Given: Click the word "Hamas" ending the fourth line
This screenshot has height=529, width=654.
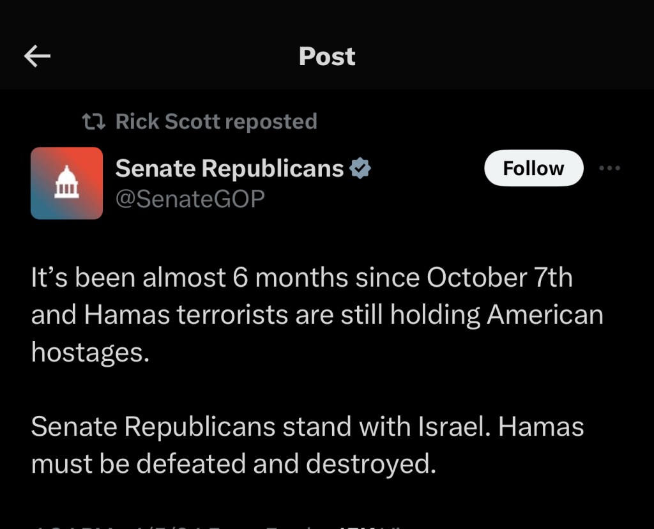Looking at the screenshot, I should [x=541, y=427].
